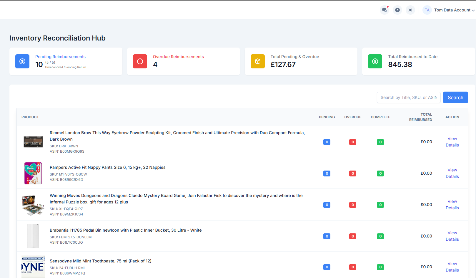
Task: Click the blue Pending Reimbursements dollar icon
Action: pos(22,61)
